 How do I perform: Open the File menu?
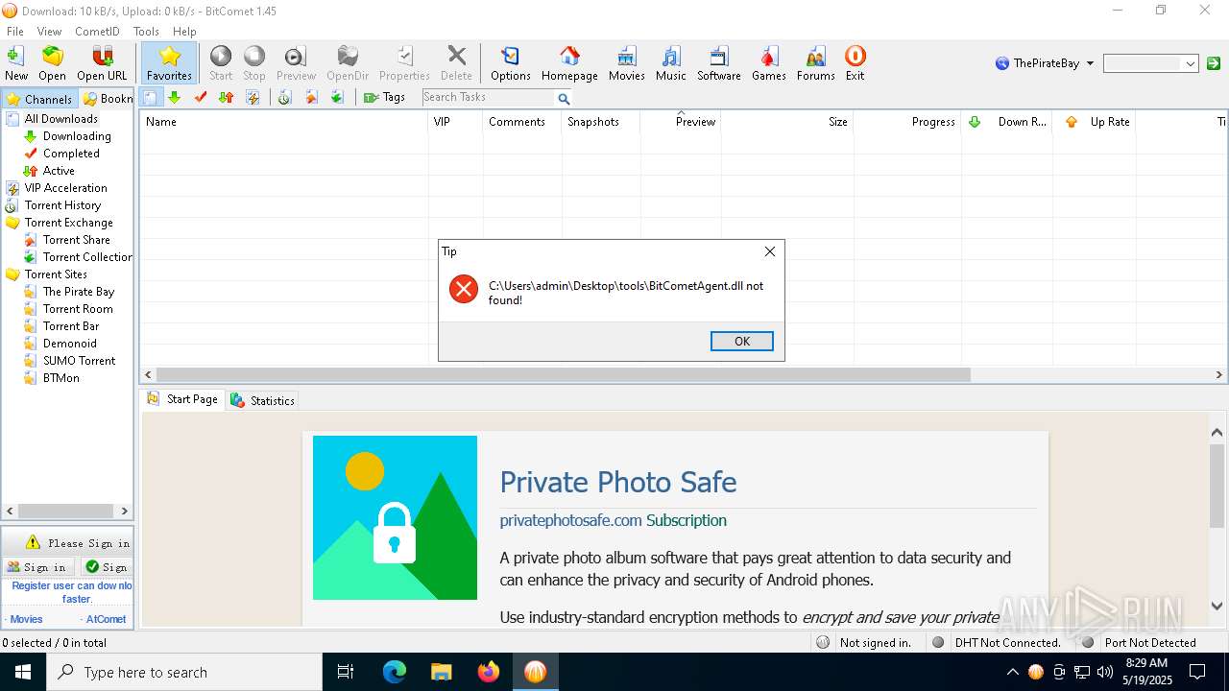tap(15, 31)
